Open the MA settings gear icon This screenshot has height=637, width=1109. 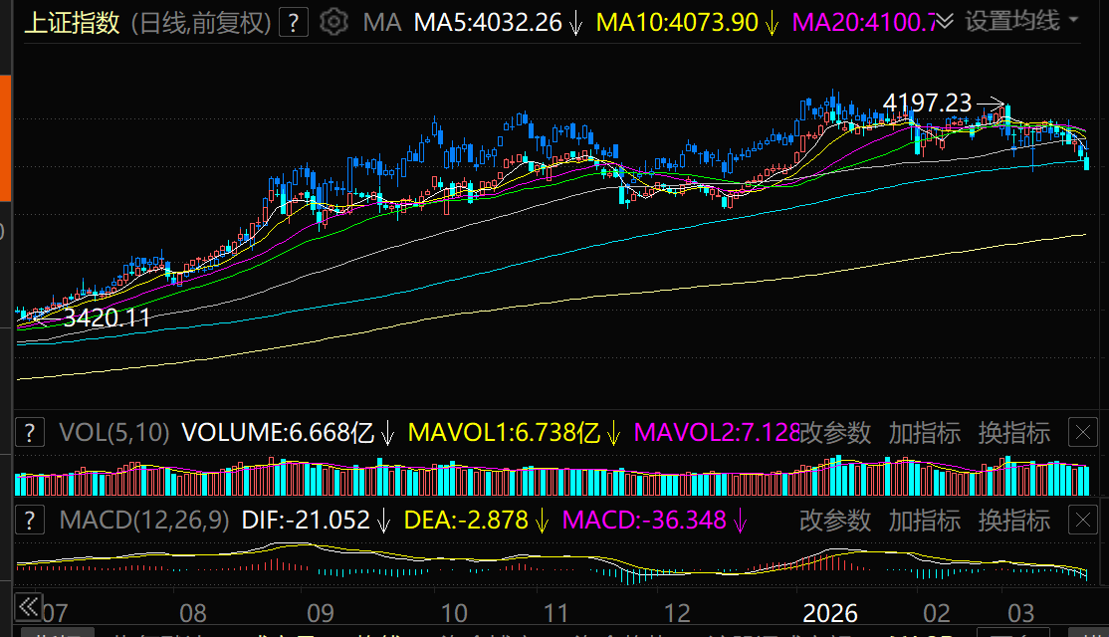point(334,22)
